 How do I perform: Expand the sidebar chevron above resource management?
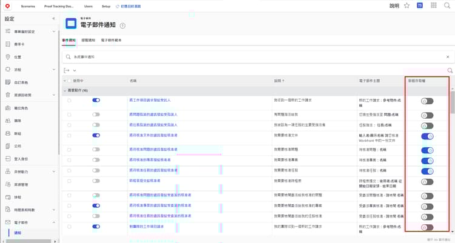pyautogui.click(x=53, y=171)
